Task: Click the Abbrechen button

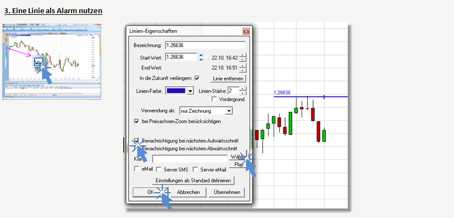Action: (x=189, y=192)
